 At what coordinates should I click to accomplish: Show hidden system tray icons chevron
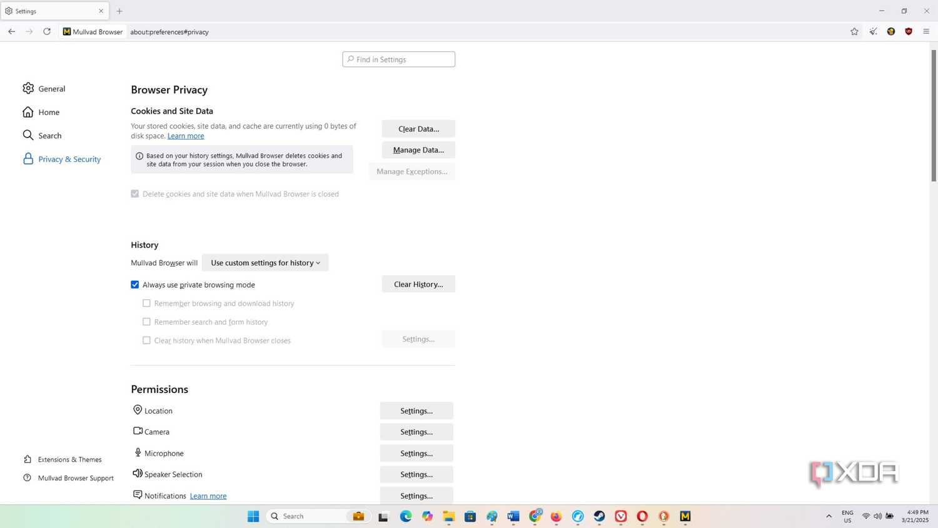829,516
